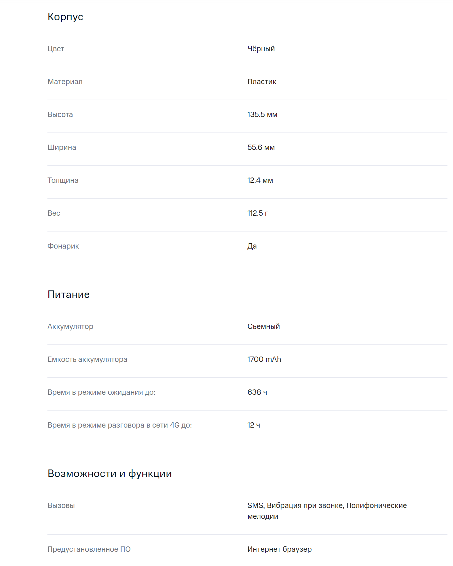Click the "Цвет" specification label
Image resolution: width=453 pixels, height=566 pixels.
tap(56, 49)
